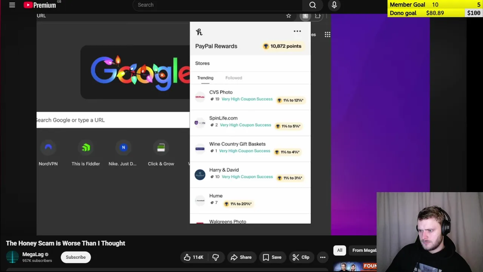Open the Hume store entry
This screenshot has width=483, height=272.
coord(250,201)
